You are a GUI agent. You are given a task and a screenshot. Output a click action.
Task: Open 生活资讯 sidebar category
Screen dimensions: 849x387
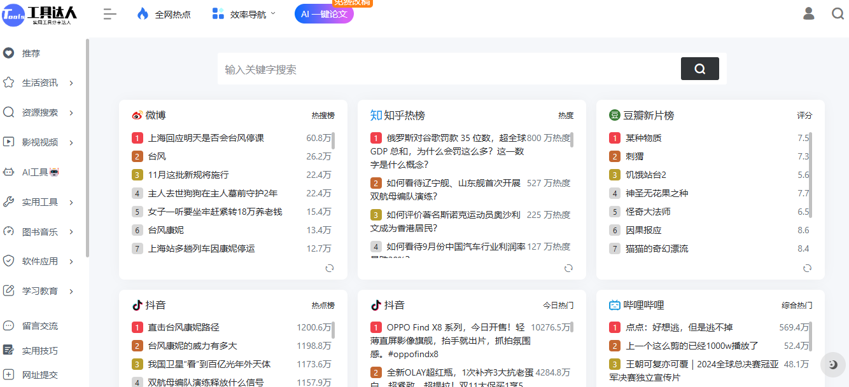40,83
